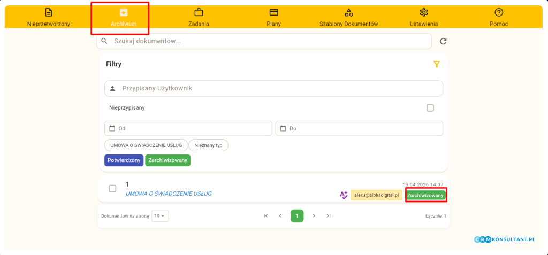Switch to the Zadania tab
Screen dimensions: 548x255
tap(199, 17)
